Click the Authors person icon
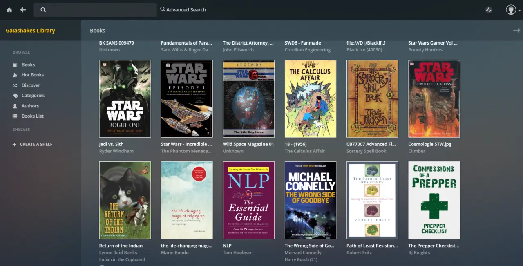The width and height of the screenshot is (523, 266). pos(15,106)
